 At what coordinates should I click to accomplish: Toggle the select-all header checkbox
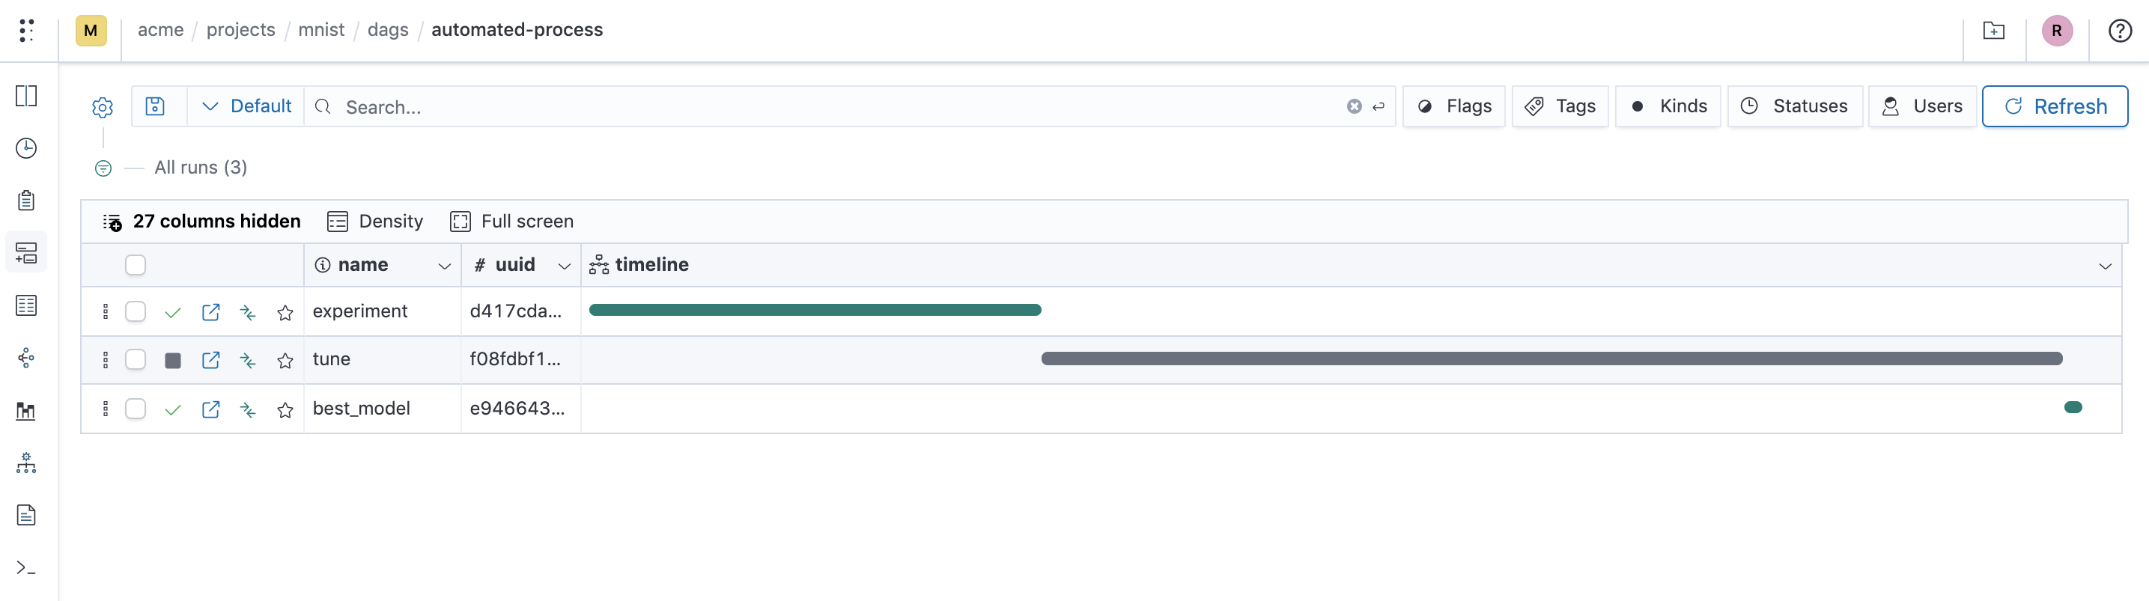[x=135, y=265]
